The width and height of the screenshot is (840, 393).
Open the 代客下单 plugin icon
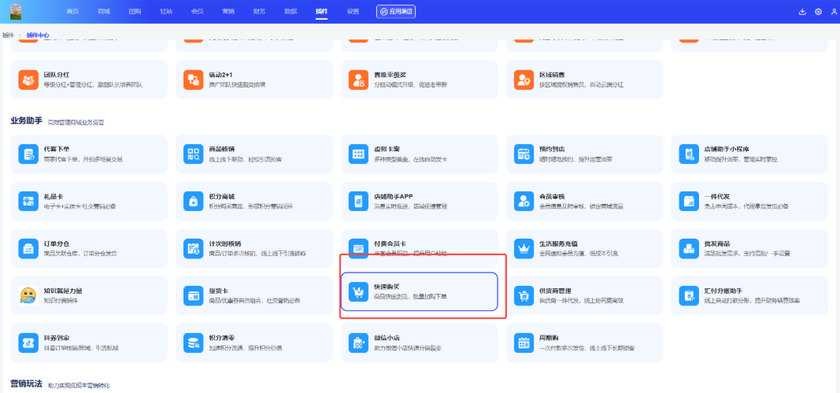point(28,154)
